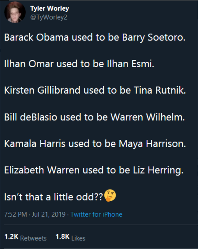Click the 1.2K retweet count number
The height and width of the screenshot is (249, 198).
click(12, 237)
